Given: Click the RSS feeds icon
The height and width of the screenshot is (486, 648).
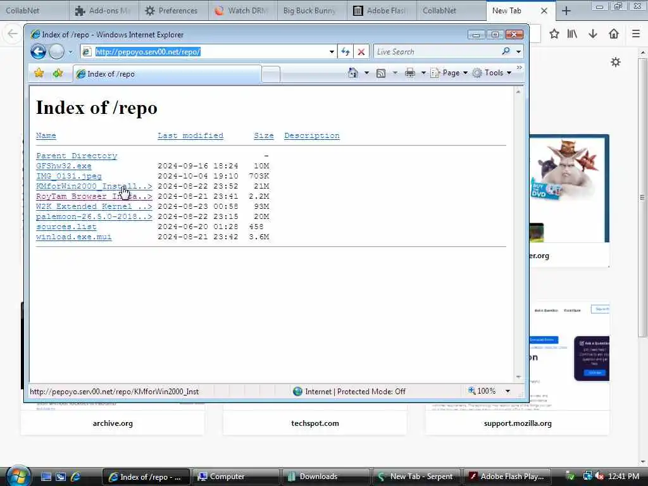Looking at the screenshot, I should pyautogui.click(x=381, y=73).
